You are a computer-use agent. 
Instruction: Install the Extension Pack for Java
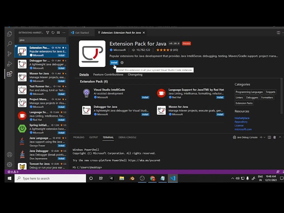[x=114, y=63]
